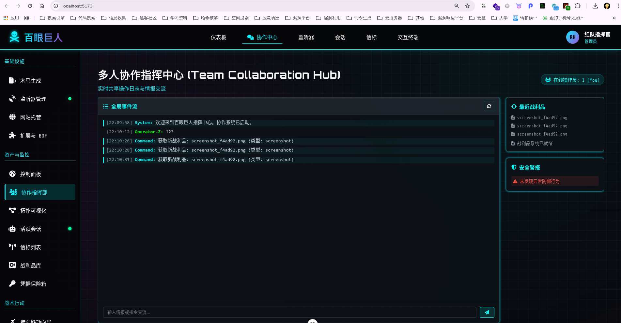Click the refresh icon in 全局事件流 header
621x323 pixels.
[489, 106]
